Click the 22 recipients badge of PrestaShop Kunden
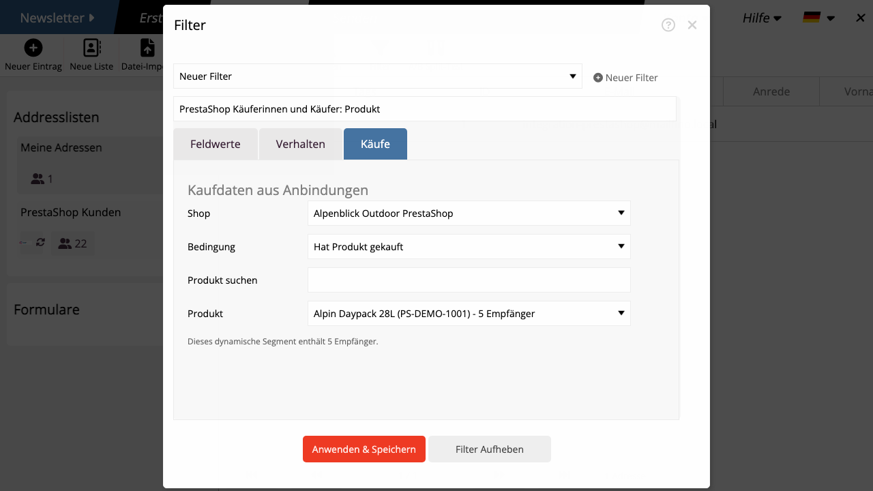 (x=73, y=243)
